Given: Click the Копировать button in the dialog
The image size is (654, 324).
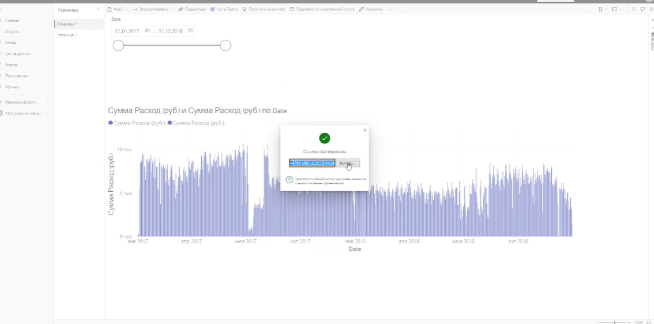Looking at the screenshot, I should (x=347, y=163).
